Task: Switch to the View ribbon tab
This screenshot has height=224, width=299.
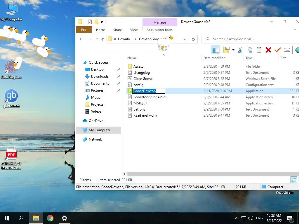Action: (x=134, y=30)
